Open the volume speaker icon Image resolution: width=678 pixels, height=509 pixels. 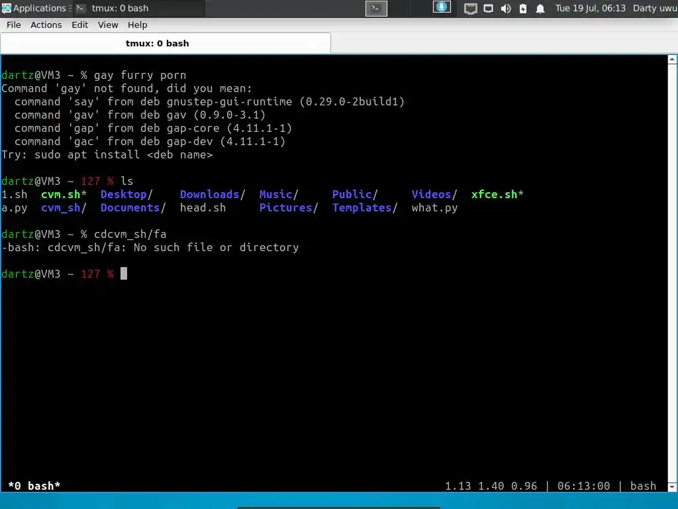click(506, 8)
